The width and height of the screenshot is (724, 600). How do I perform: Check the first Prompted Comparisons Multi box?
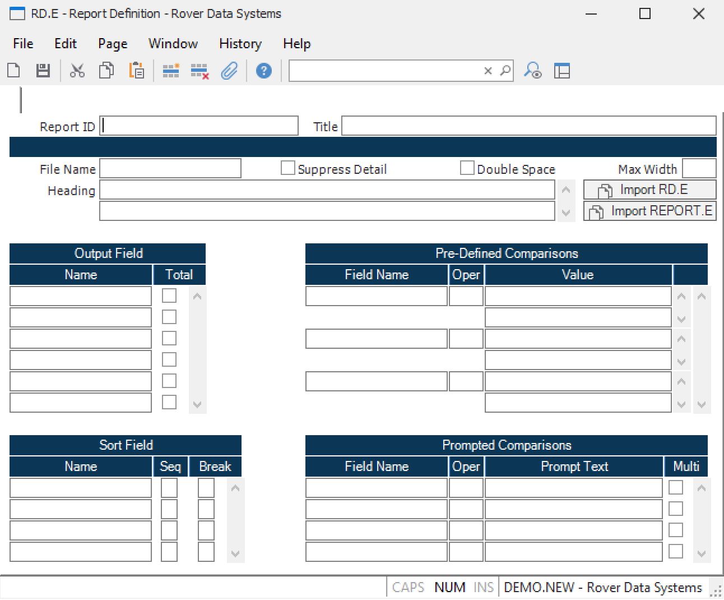point(676,487)
